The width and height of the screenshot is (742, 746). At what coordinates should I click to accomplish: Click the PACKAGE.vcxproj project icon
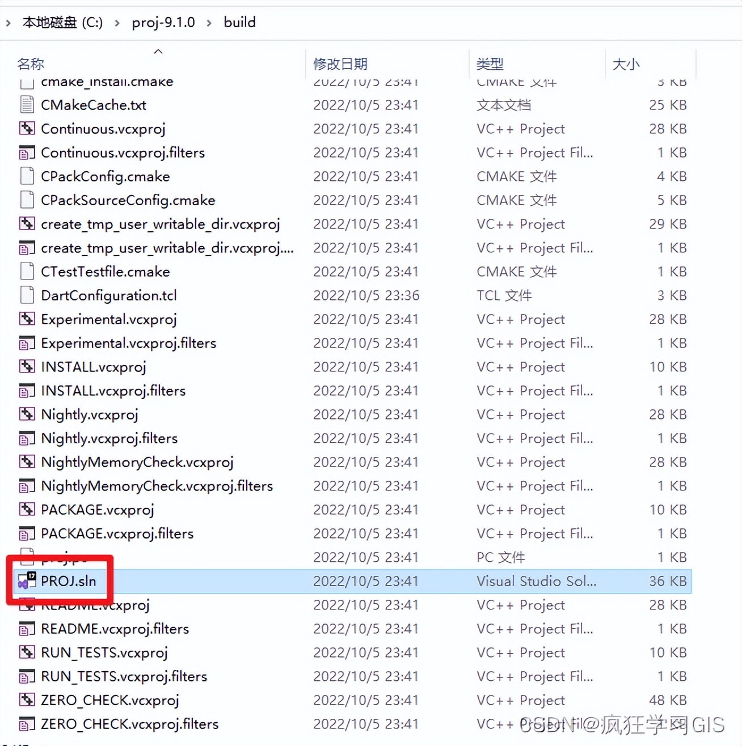coord(27,510)
